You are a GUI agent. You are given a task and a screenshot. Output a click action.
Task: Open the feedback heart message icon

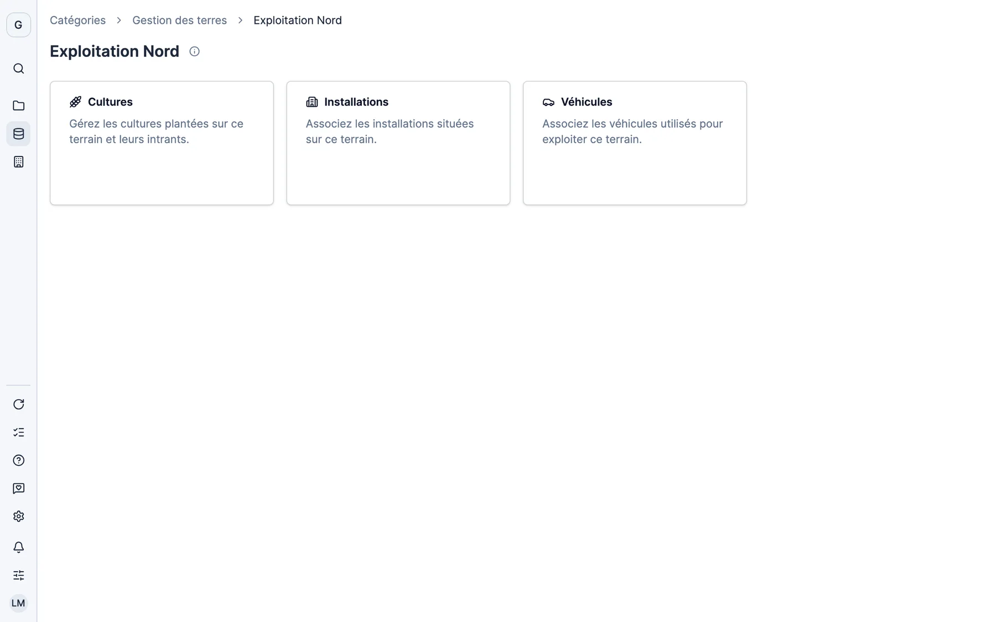[x=18, y=489]
